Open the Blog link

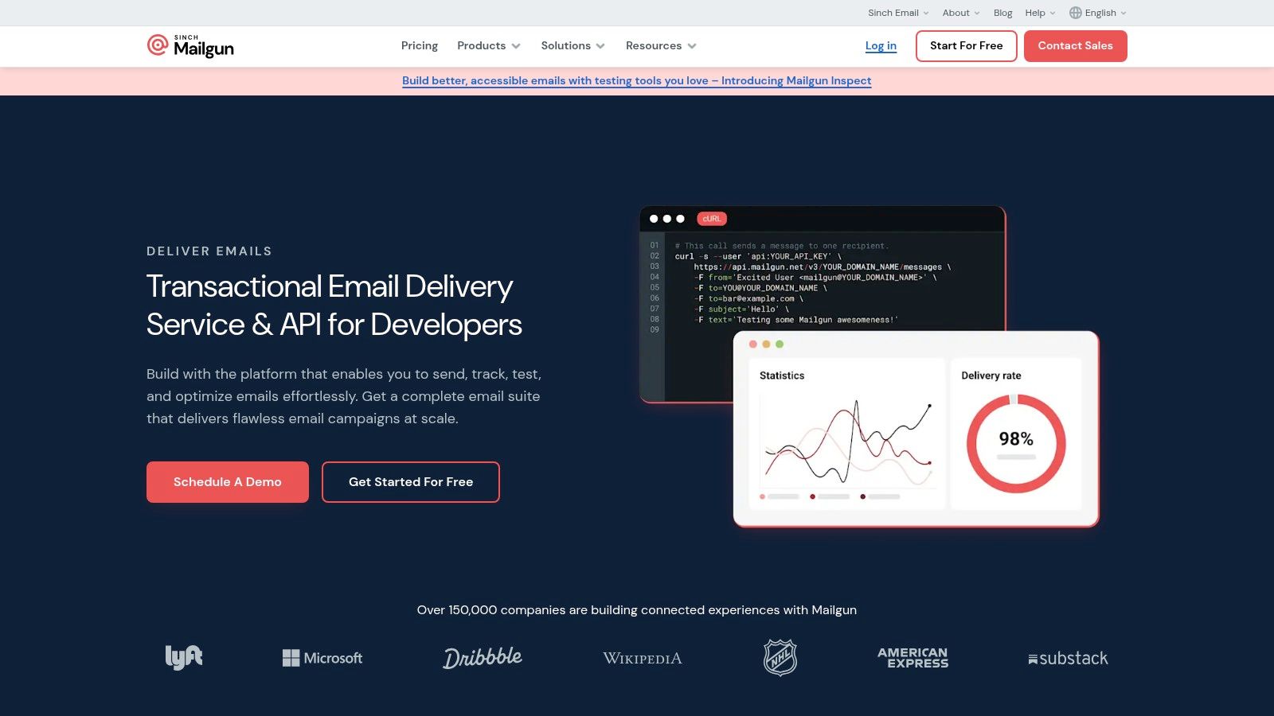coord(1002,13)
